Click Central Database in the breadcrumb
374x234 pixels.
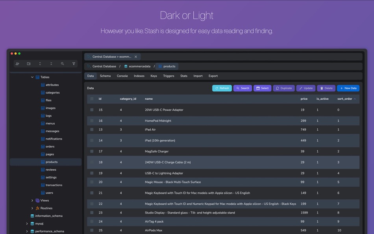tap(104, 67)
